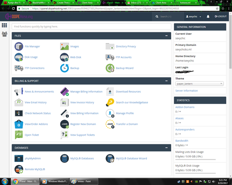Open the Backup clock icon
This screenshot has height=185, width=232.
pyautogui.click(x=65, y=68)
